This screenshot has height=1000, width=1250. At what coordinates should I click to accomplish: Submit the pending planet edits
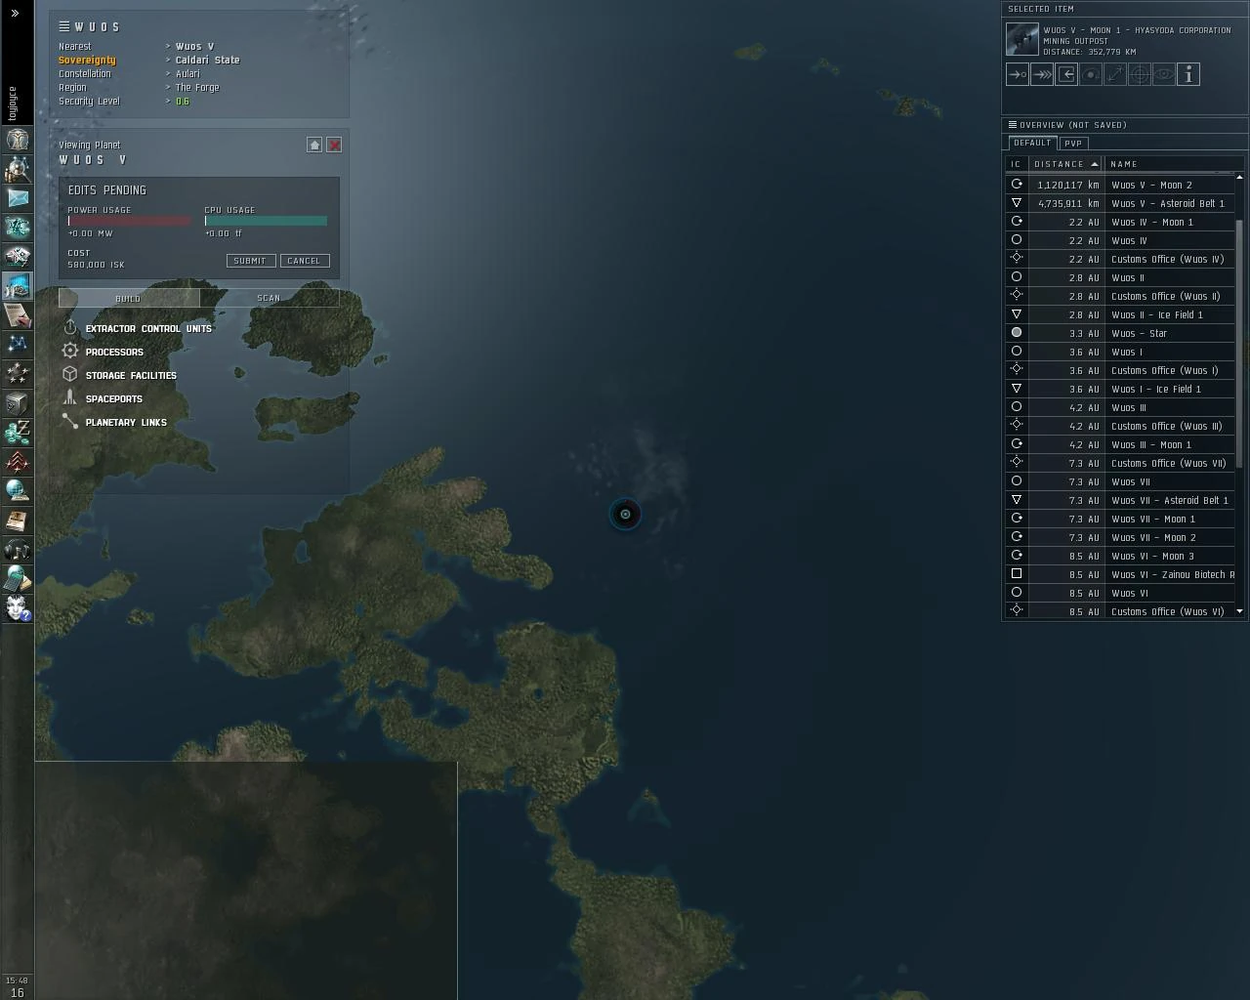(250, 261)
